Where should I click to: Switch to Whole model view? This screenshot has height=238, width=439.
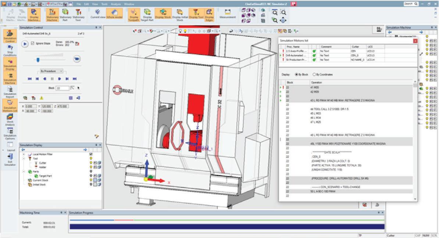114,14
